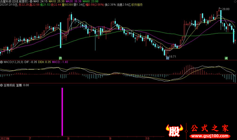Click the date 2023/12/15/五
The image size is (237, 140).
(x=9, y=5)
